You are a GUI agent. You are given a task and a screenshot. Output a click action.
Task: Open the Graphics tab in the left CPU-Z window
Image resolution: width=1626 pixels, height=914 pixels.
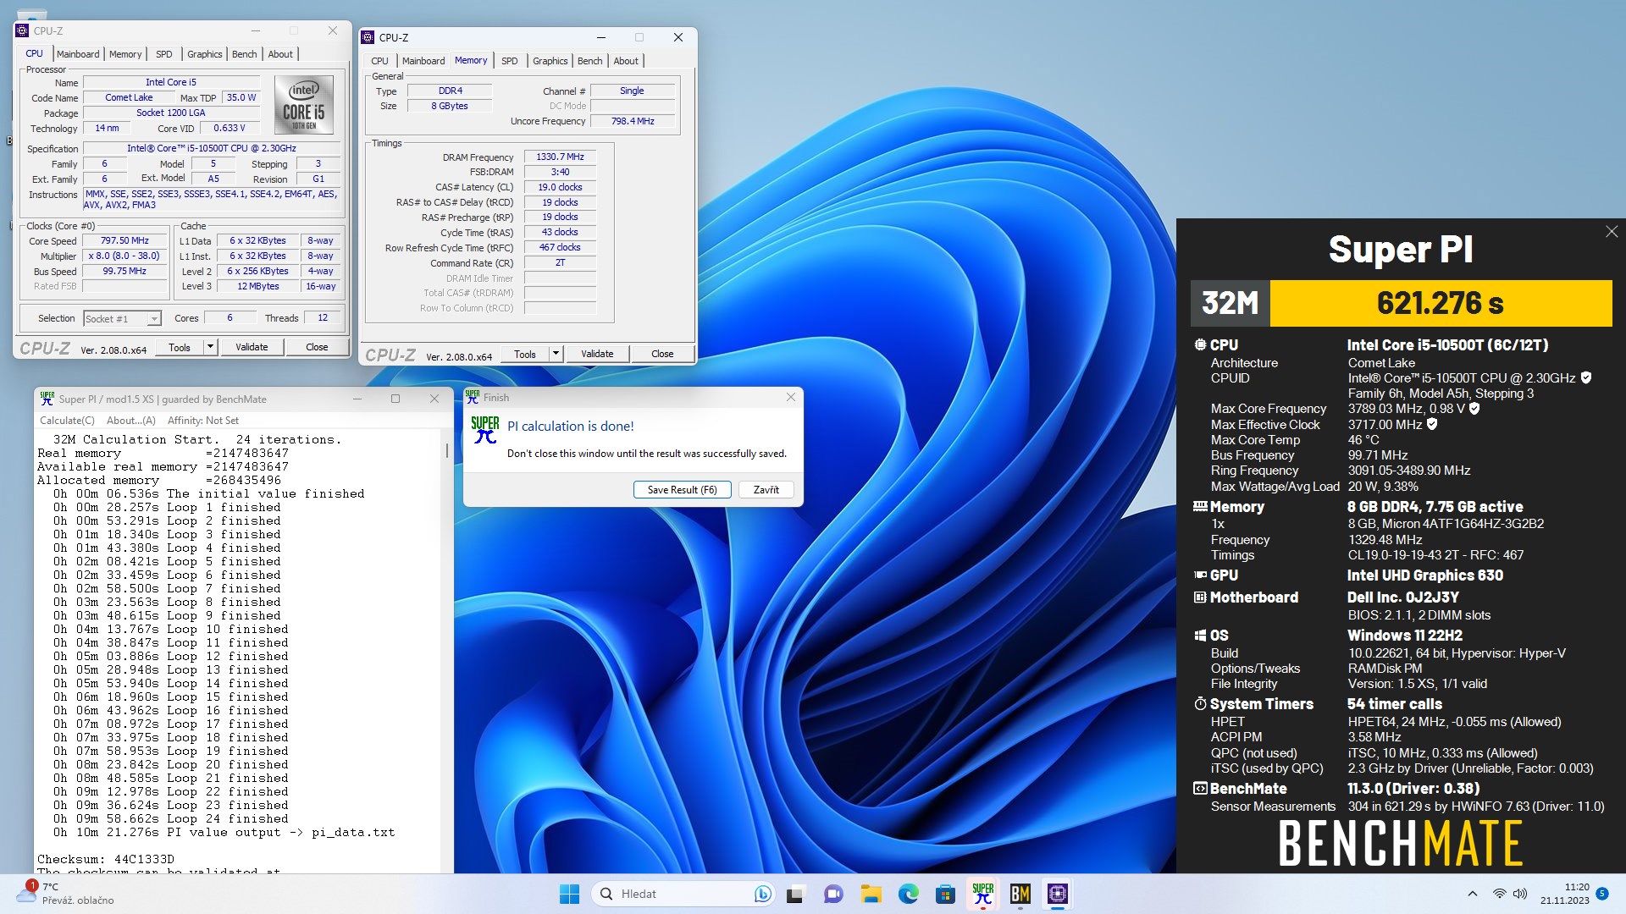(x=205, y=54)
